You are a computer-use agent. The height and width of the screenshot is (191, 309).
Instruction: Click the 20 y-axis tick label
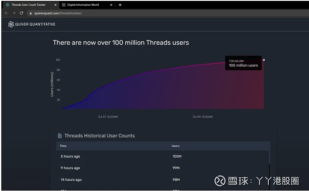(58, 100)
